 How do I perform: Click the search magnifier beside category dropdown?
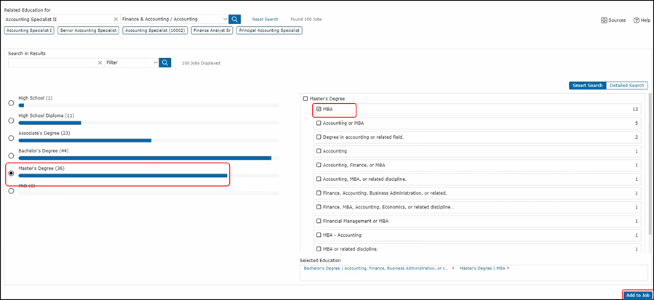coord(234,20)
